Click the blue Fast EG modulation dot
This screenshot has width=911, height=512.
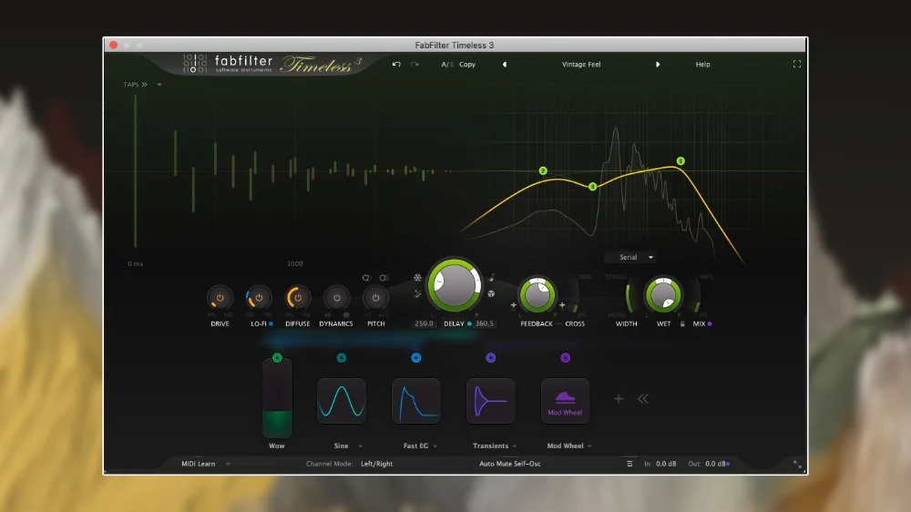coord(416,358)
